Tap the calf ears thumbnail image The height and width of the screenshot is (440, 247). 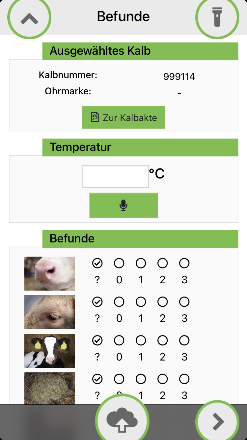tap(50, 351)
